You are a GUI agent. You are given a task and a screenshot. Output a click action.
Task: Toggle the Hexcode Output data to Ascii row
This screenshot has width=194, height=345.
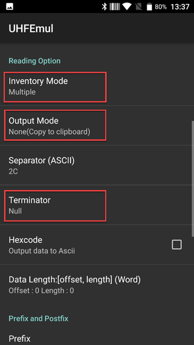coord(97,245)
